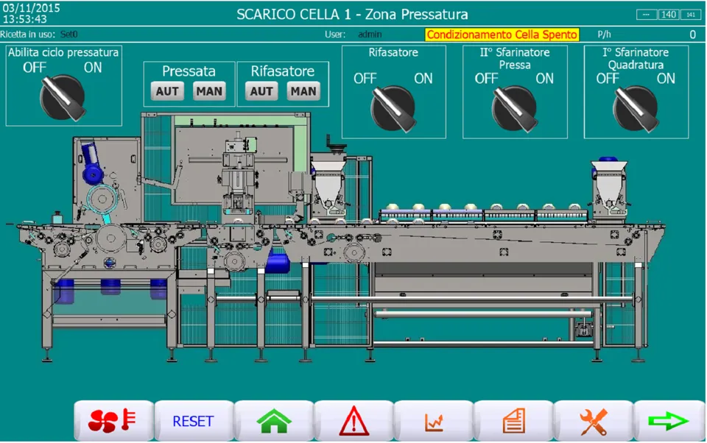
Task: Click the Condizionamento Cella Spento status banner
Action: [502, 35]
